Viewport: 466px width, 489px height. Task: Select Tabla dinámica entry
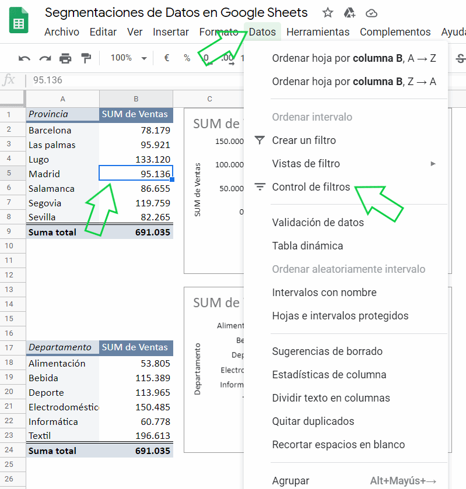[346, 246]
